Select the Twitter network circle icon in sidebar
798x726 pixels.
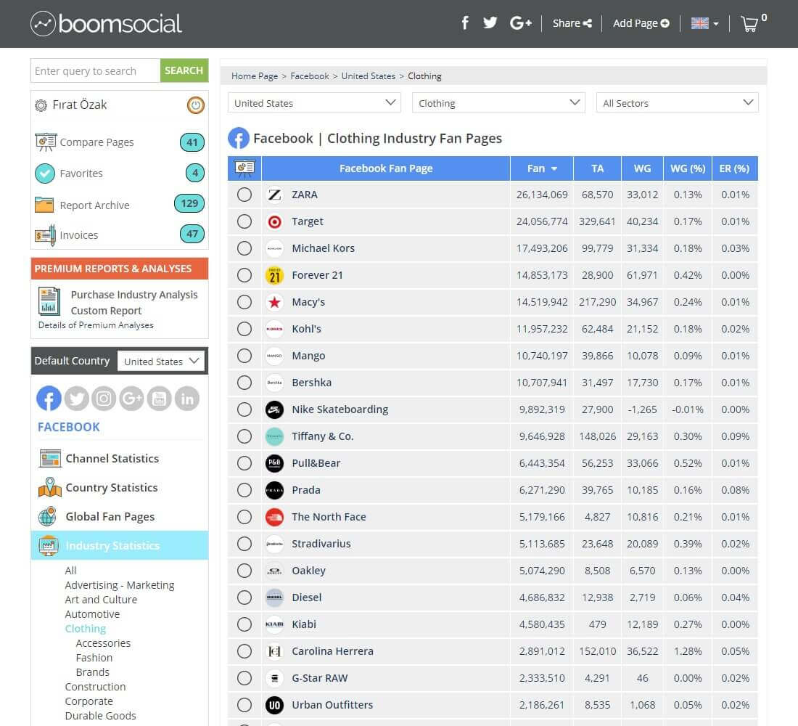click(76, 399)
